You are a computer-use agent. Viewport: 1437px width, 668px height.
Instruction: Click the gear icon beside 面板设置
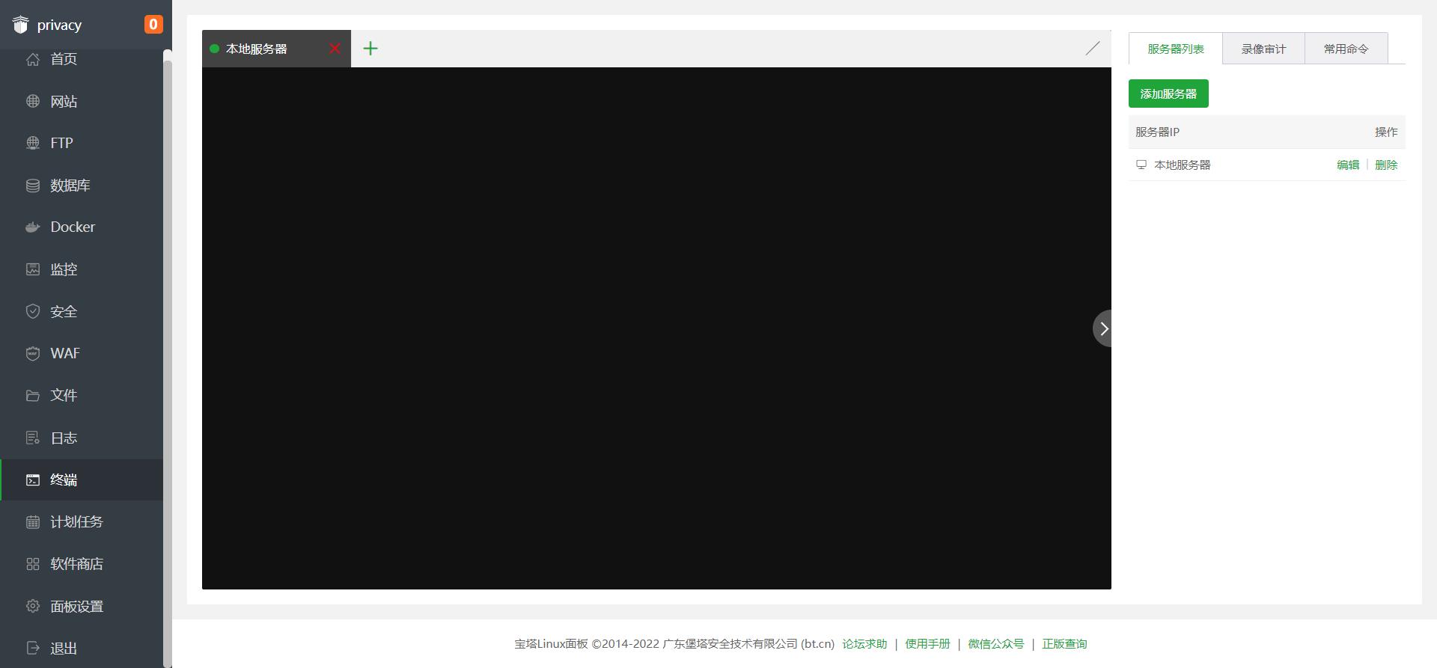tap(33, 606)
